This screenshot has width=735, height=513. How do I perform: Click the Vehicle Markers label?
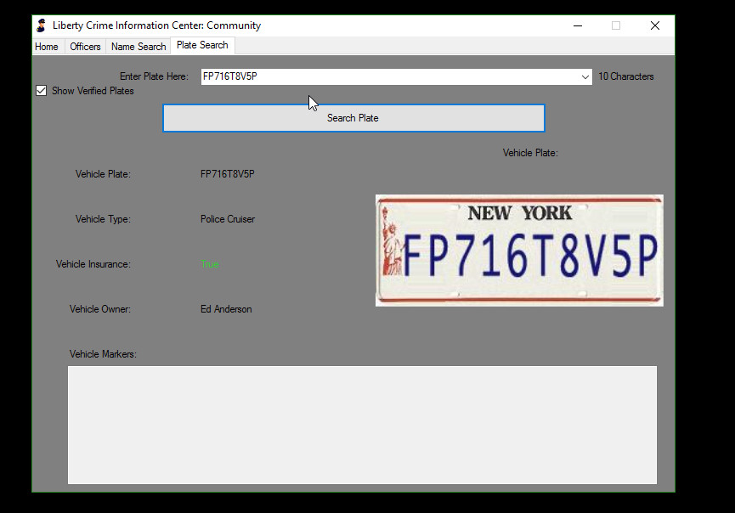103,354
